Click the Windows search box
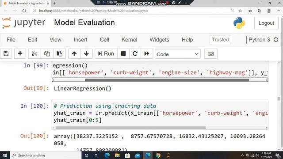This screenshot has height=159, width=283. point(46,155)
